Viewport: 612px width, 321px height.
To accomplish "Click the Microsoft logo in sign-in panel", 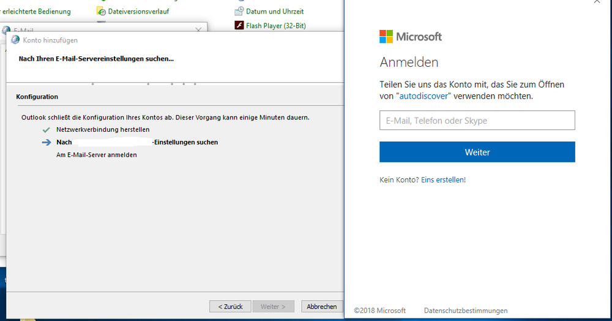I will 386,37.
